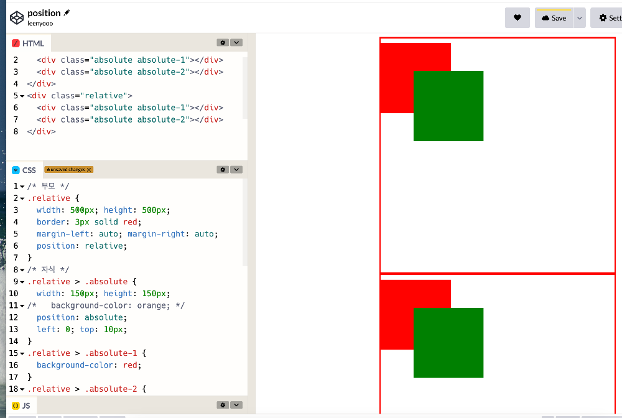The image size is (622, 418).
Task: Click "position: absolute;" on CSS line 12
Action: 81,317
